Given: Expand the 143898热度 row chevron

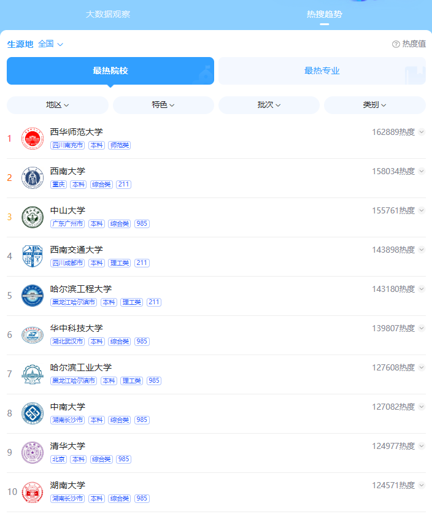Looking at the screenshot, I should pos(422,250).
